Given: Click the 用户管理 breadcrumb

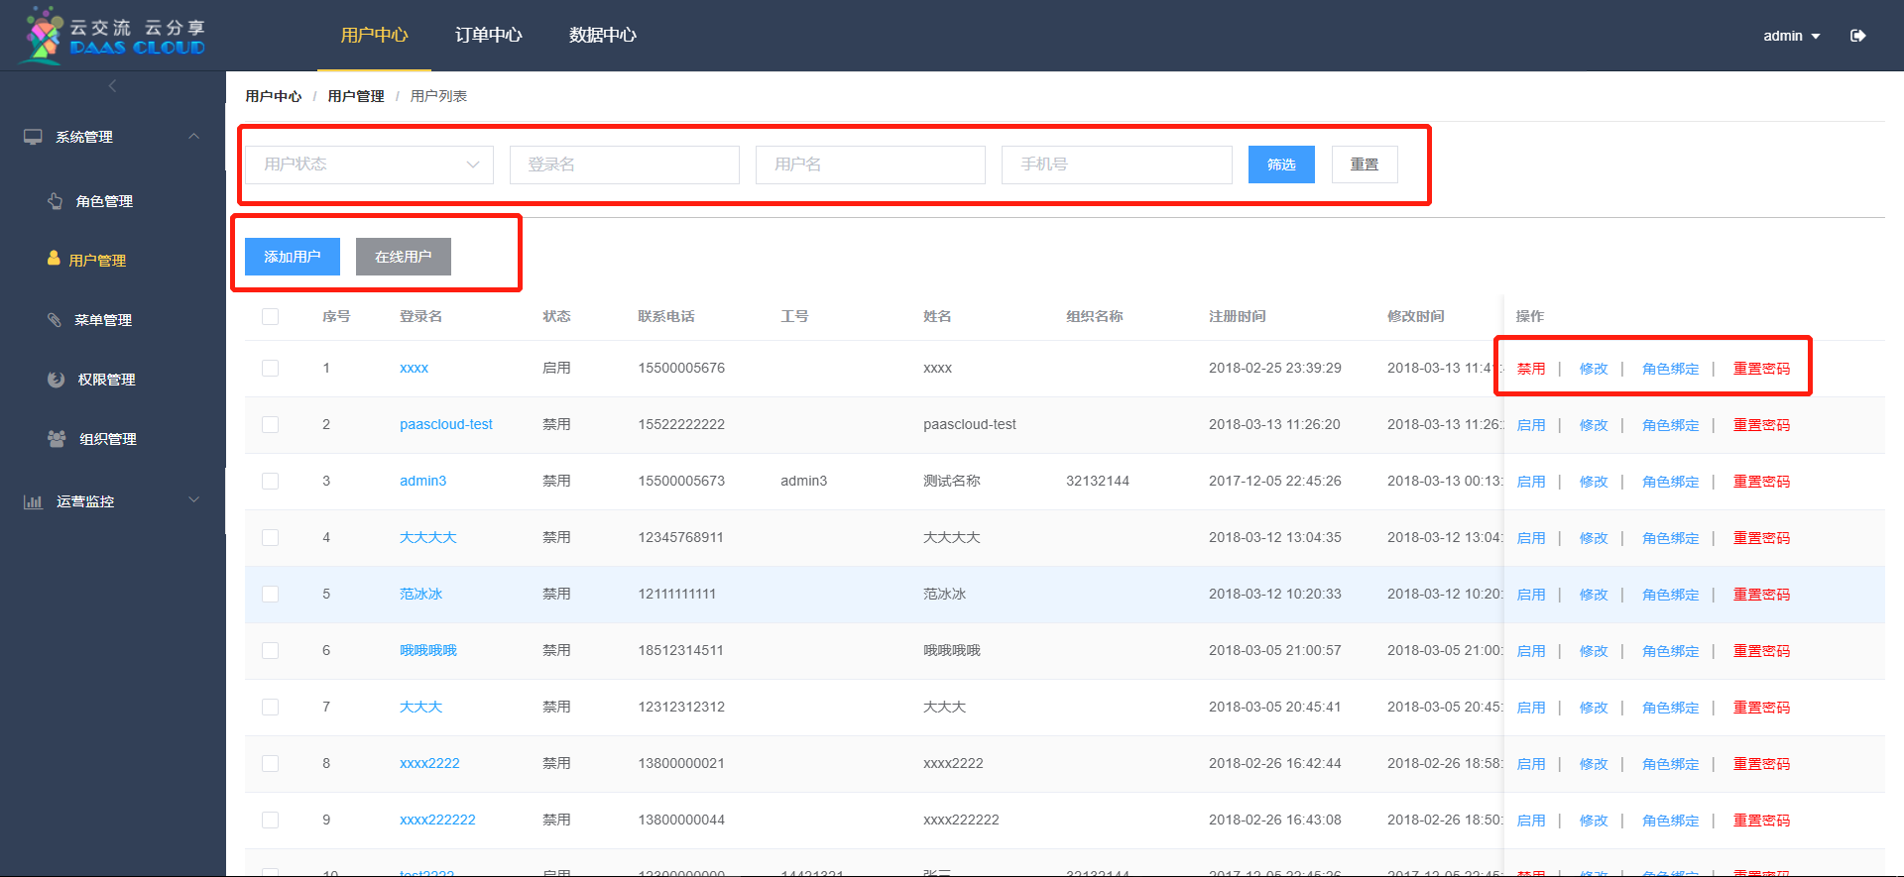Looking at the screenshot, I should [x=356, y=96].
